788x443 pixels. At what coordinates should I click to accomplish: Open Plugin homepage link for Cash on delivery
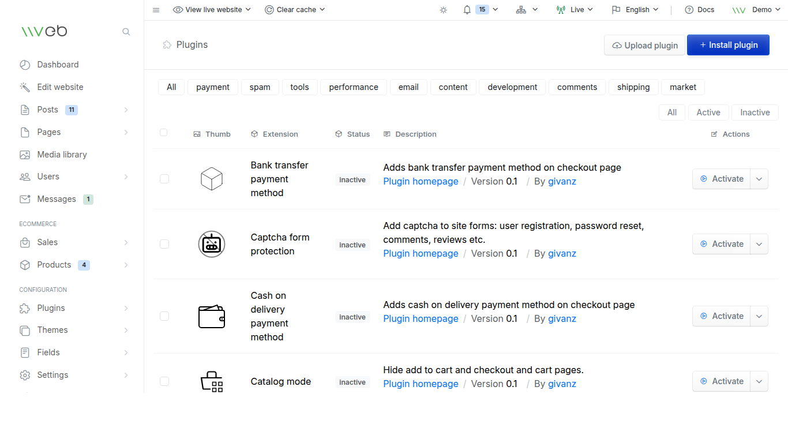coord(421,318)
